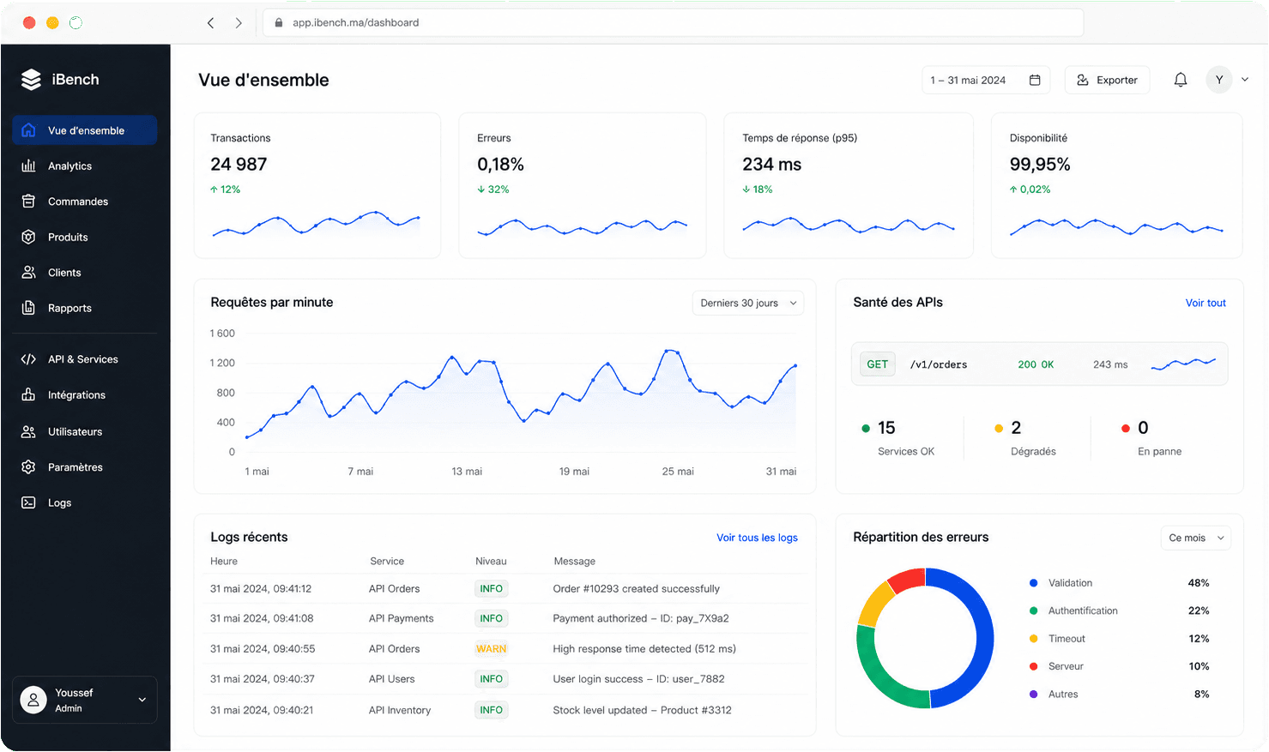Click the gear icon beside Paramètres

pyautogui.click(x=28, y=467)
